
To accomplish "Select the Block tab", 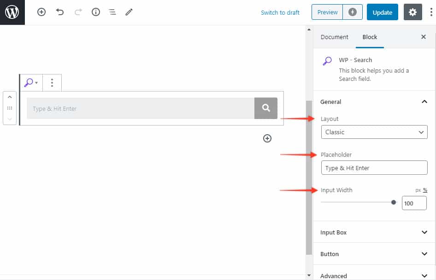I will point(370,37).
